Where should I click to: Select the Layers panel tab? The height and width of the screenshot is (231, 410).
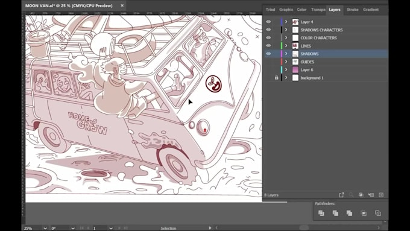tap(335, 10)
